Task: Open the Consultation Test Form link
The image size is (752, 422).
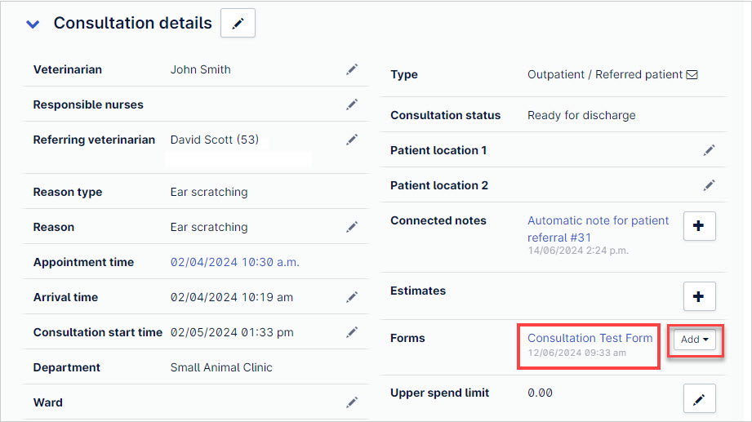Action: point(590,338)
